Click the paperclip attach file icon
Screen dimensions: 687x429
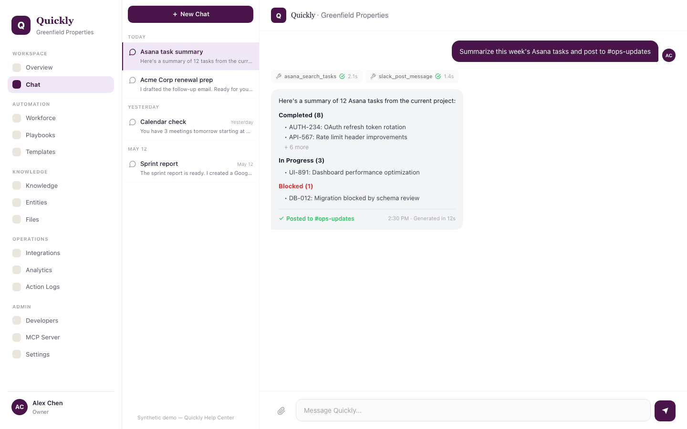281,411
